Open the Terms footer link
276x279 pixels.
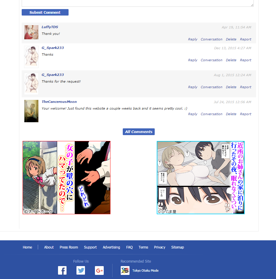(x=143, y=247)
